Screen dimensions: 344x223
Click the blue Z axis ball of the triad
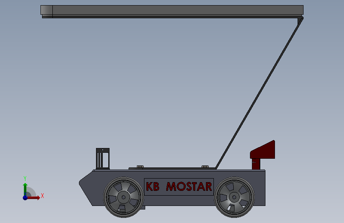click(x=25, y=198)
